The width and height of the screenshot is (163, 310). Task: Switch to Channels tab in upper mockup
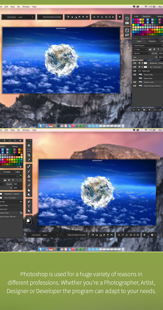tap(152, 41)
